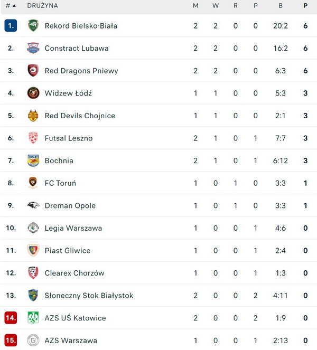317x350 pixels.
Task: Sort table by rank number column
Action: pos(11,6)
